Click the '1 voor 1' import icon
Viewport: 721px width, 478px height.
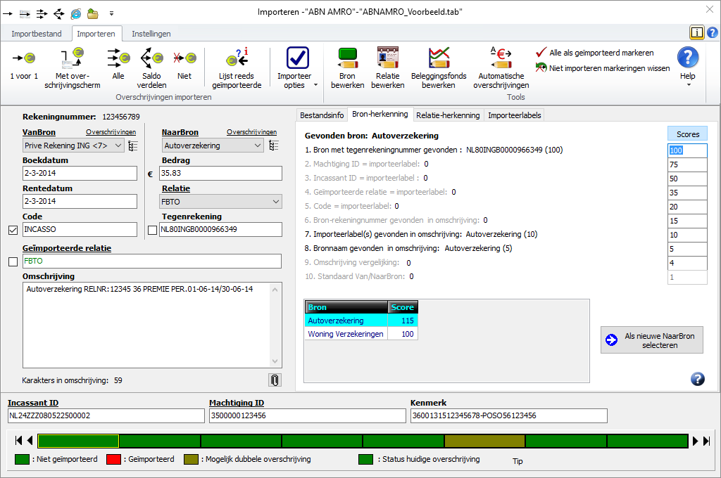point(24,58)
